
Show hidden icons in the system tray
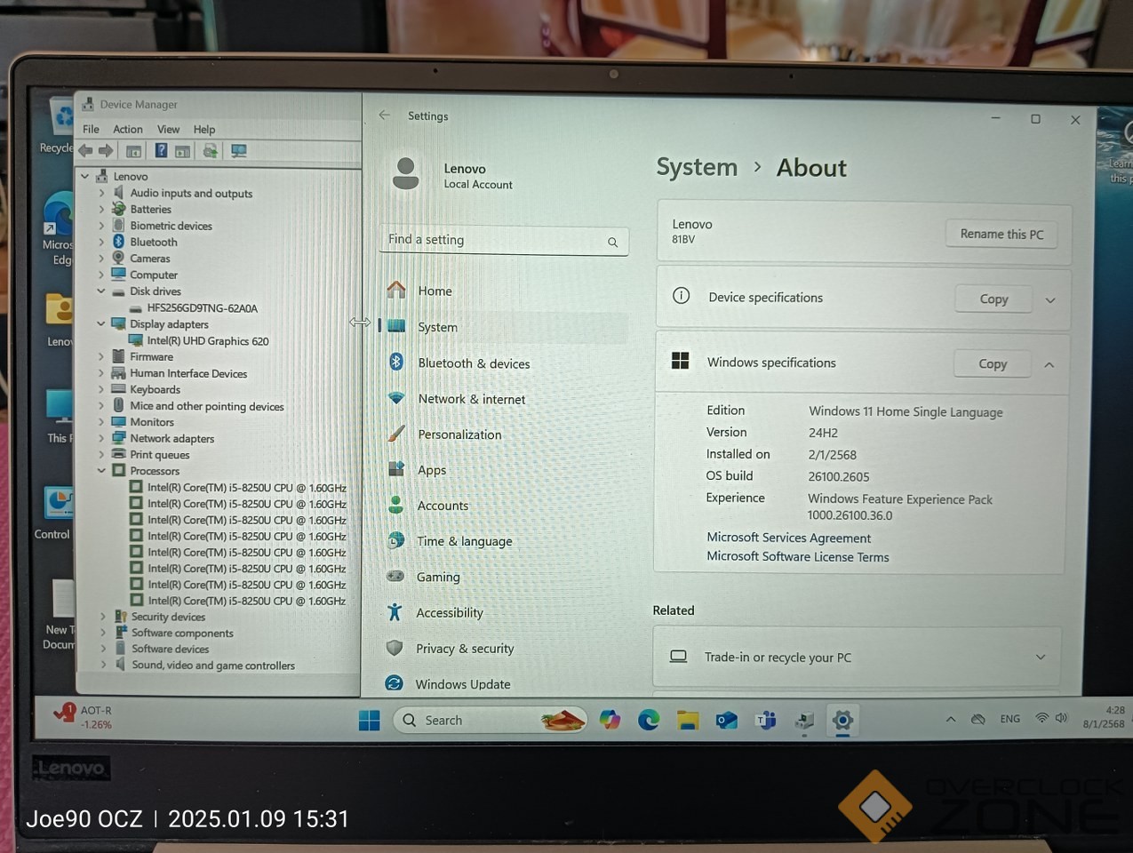951,719
